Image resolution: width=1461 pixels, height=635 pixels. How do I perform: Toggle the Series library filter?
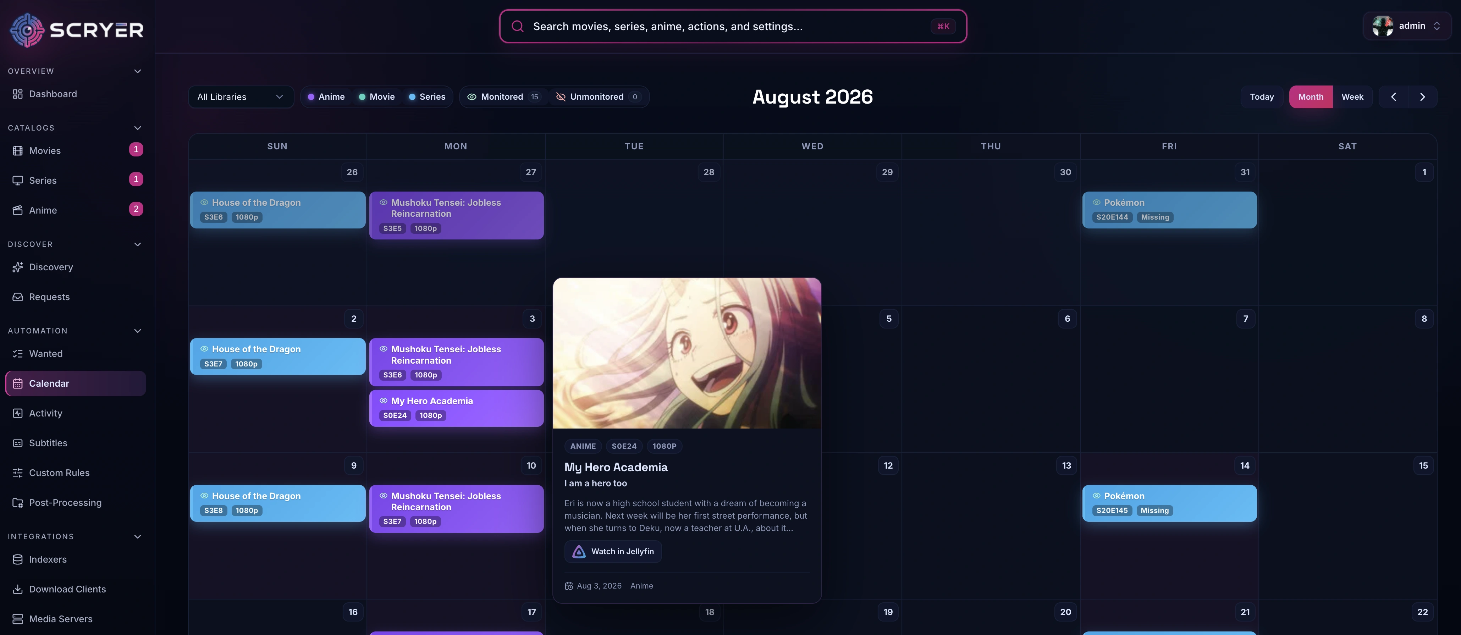pyautogui.click(x=427, y=97)
